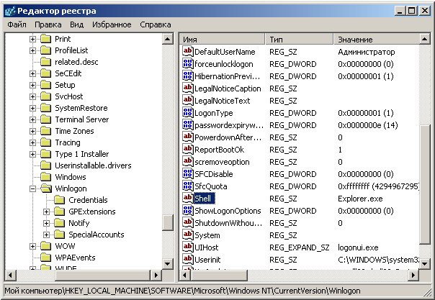Expand the Notify subkey
The width and height of the screenshot is (435, 300).
[x=46, y=223]
